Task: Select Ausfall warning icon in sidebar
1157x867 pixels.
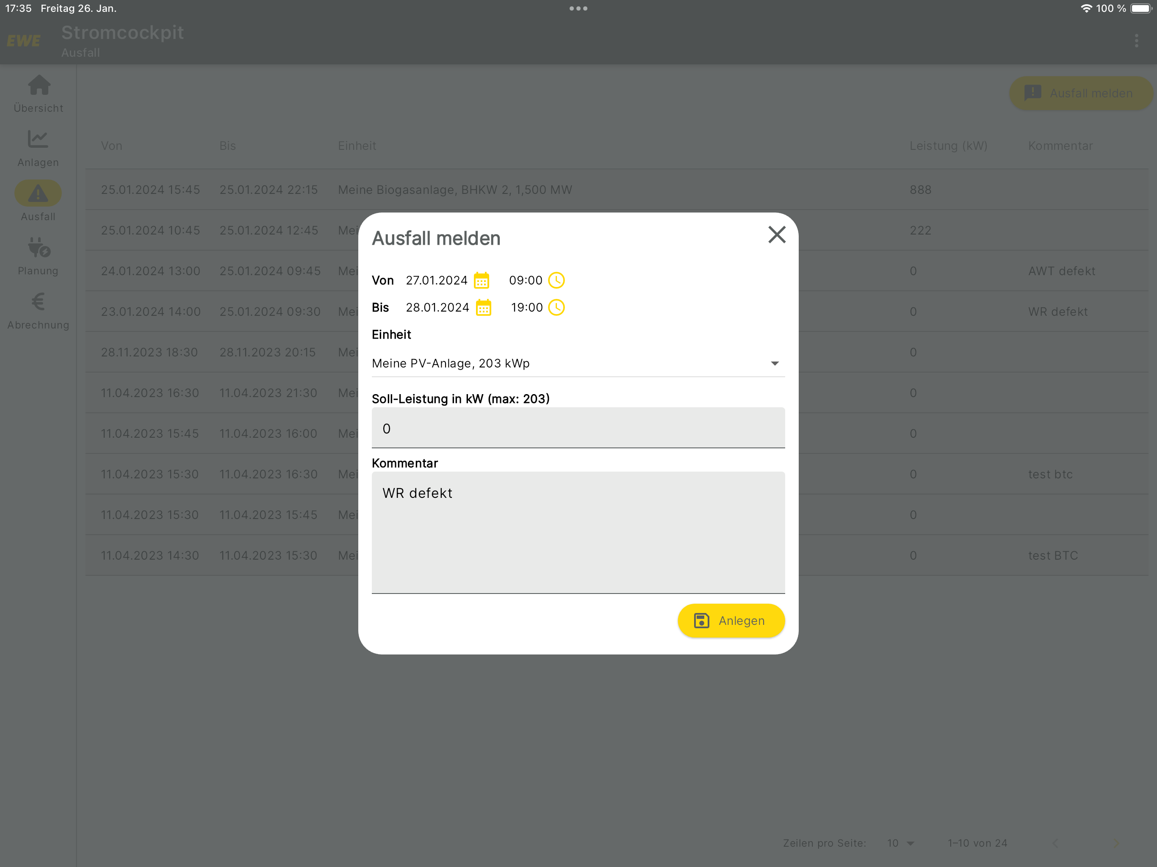Action: point(38,193)
